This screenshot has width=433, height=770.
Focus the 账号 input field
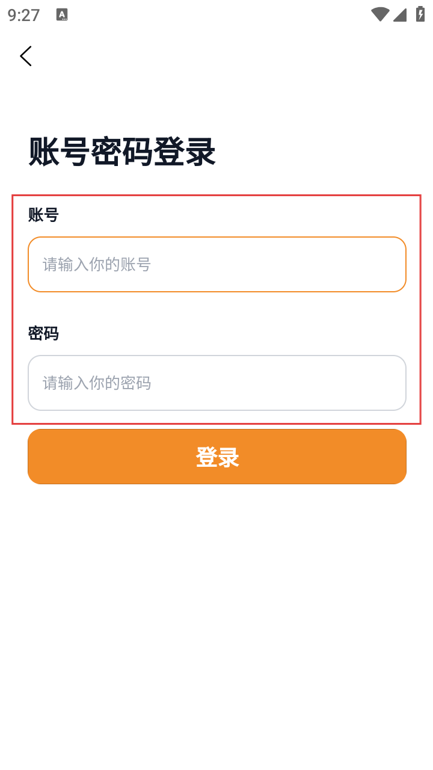tap(216, 265)
